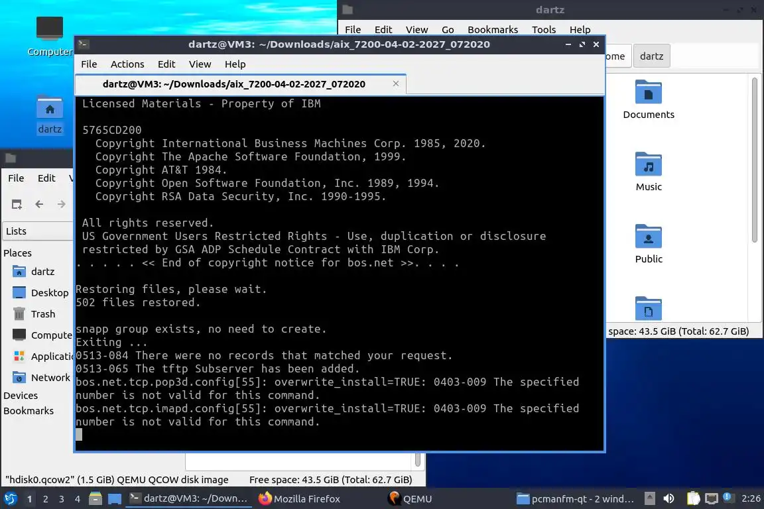764x509 pixels.
Task: Click the scrollbar in the lower file manager
Action: 418,459
